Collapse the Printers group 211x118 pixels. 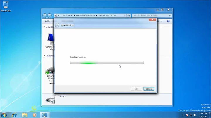point(44,56)
